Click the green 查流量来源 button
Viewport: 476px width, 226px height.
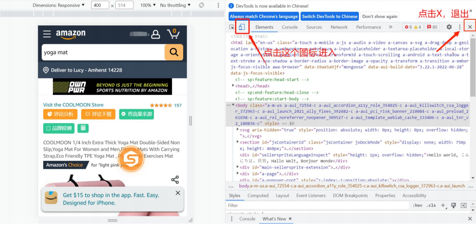136,114
